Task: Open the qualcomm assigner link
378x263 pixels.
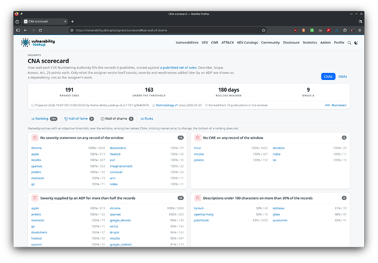Action: tap(280, 220)
